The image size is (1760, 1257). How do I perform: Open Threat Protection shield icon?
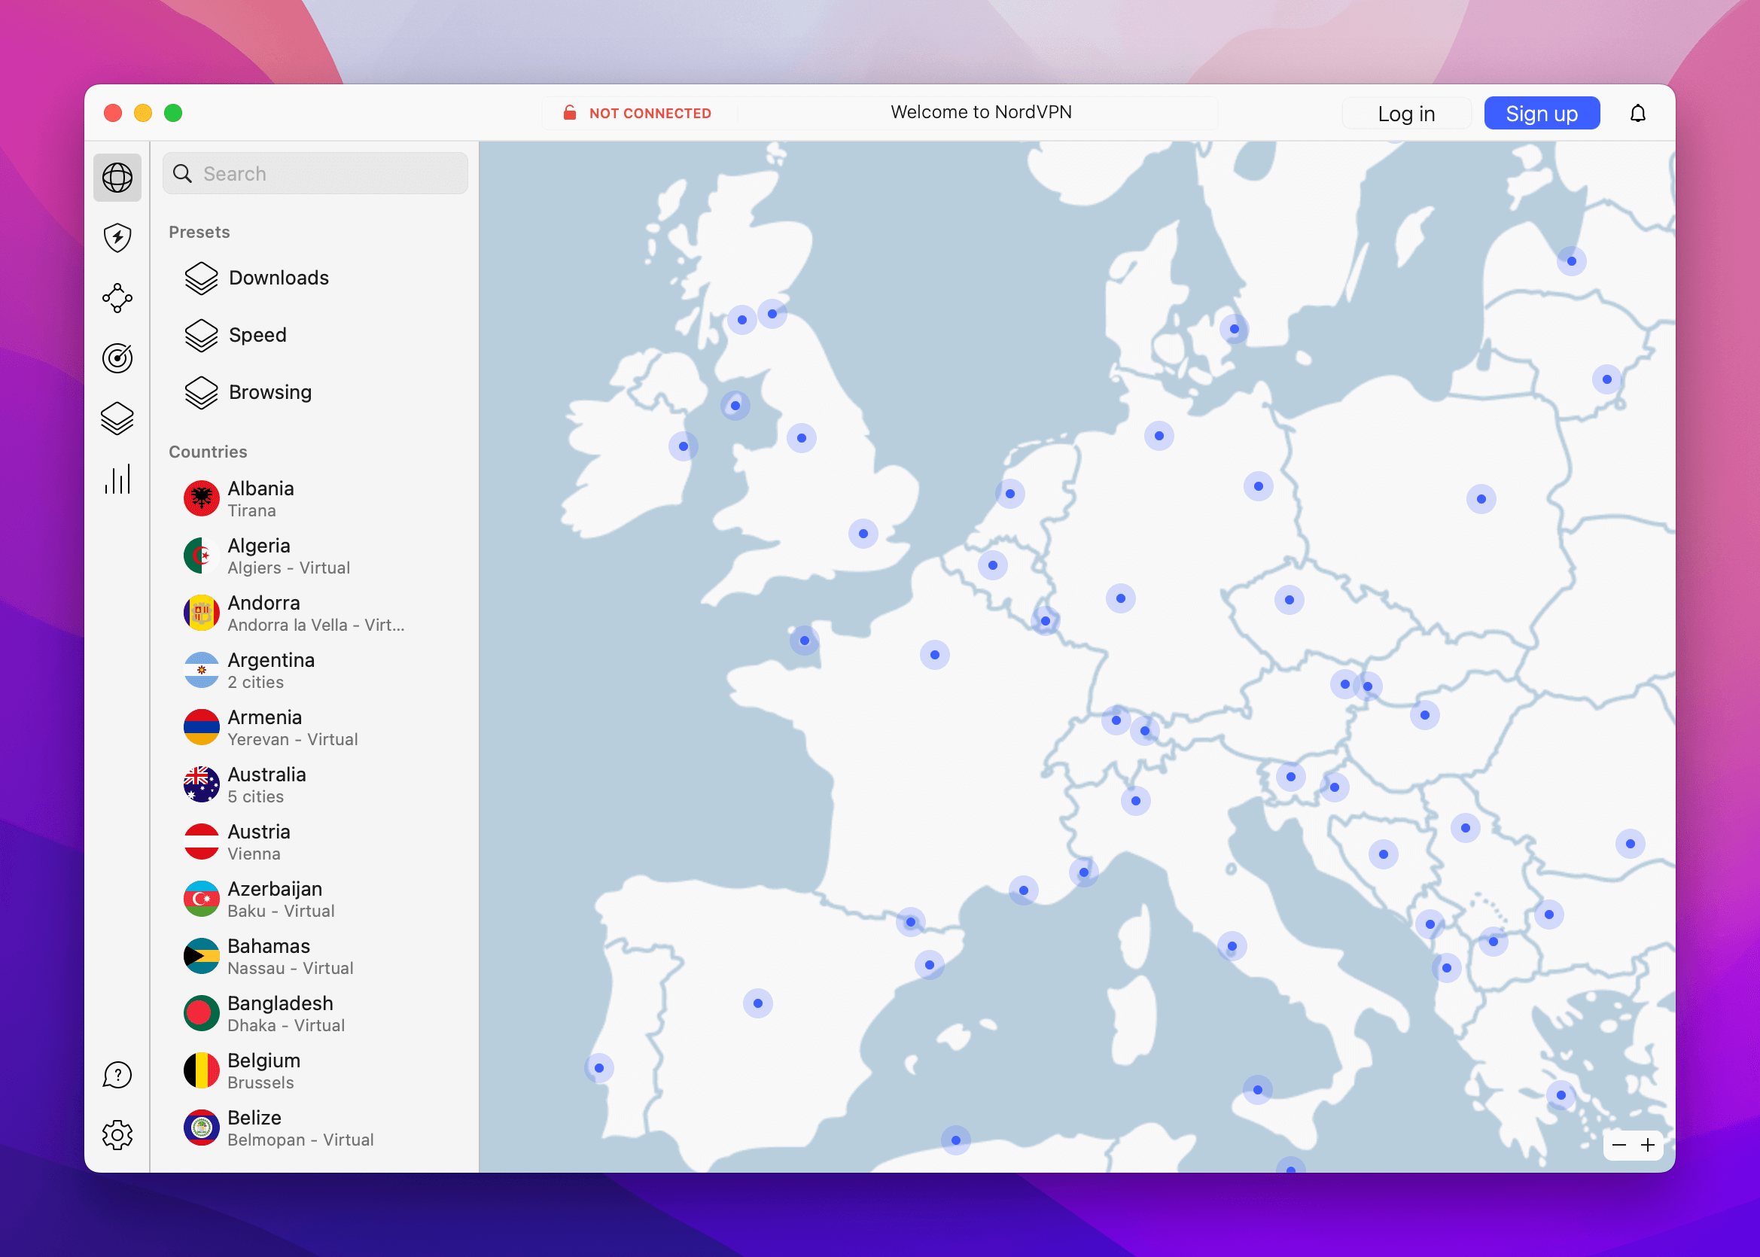pos(117,238)
